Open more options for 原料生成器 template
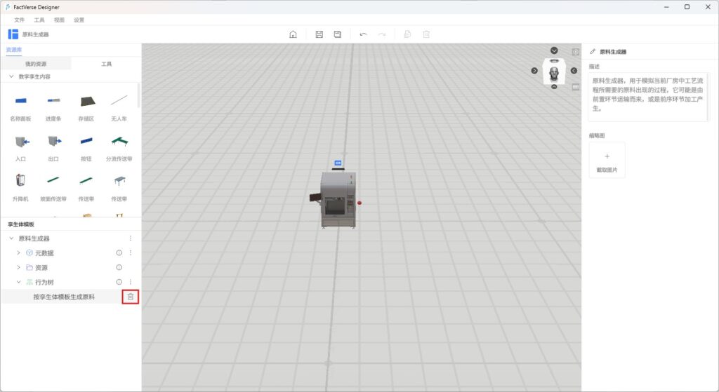This screenshot has height=392, width=719. pos(130,238)
